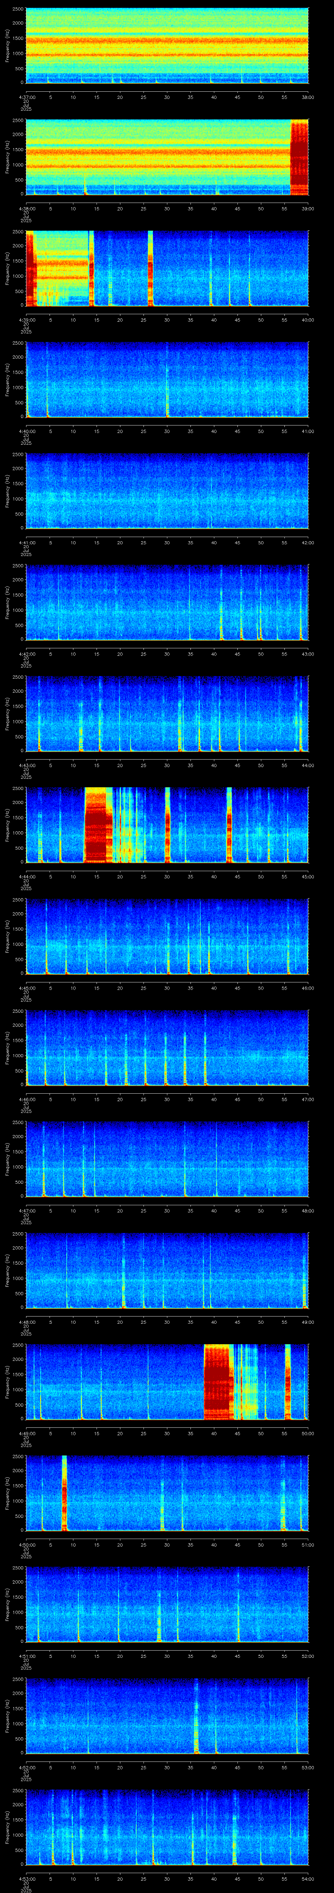This screenshot has width=334, height=1893.
Task: View the spectrogram panel starting at 4:42:00
Action: (167, 603)
